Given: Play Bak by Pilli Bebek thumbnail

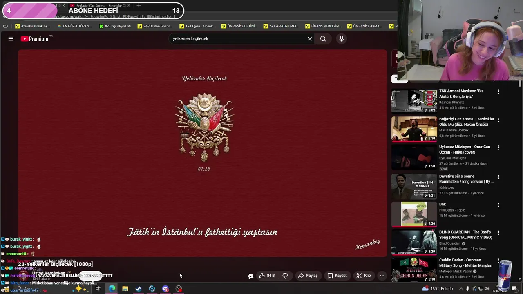Looking at the screenshot, I should point(414,214).
